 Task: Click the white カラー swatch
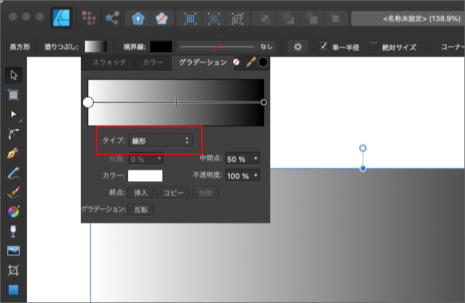point(145,176)
